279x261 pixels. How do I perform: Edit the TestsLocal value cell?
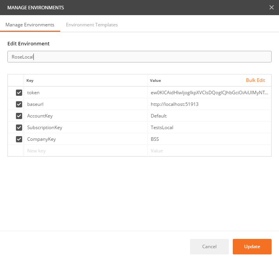209,128
